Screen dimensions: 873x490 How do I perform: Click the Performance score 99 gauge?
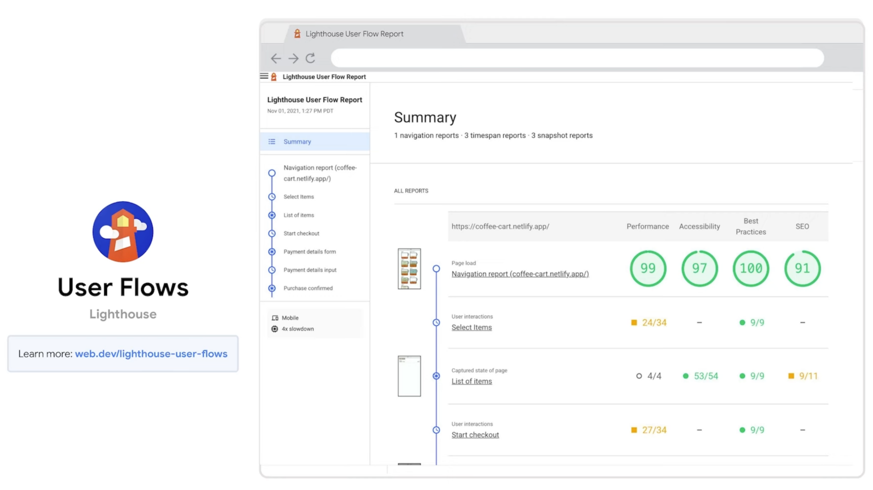click(648, 269)
